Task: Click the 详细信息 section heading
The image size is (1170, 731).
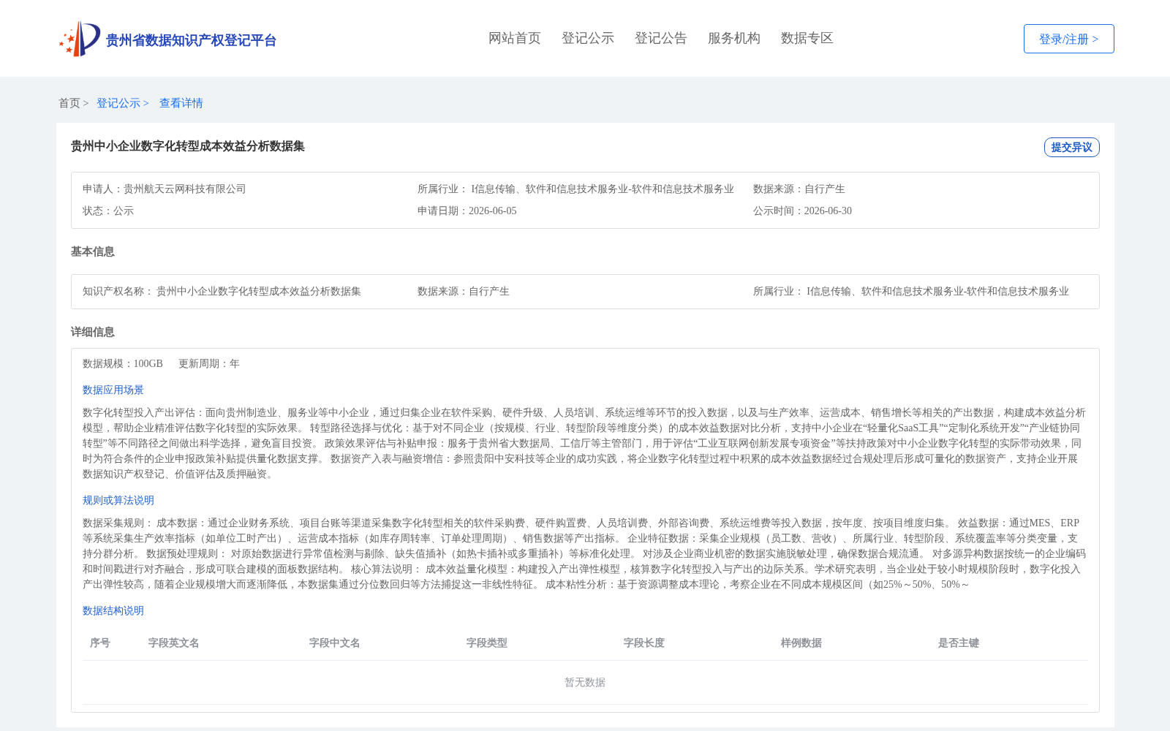Action: click(93, 332)
